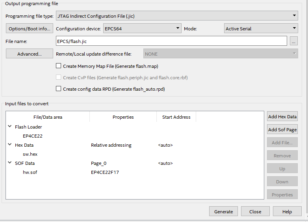Image resolution: width=308 pixels, height=222 pixels.
Task: Click the Add Hex Data button
Action: click(x=282, y=117)
